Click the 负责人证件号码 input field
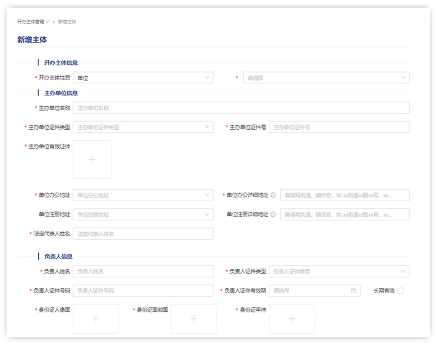This screenshot has height=345, width=437. (x=143, y=290)
